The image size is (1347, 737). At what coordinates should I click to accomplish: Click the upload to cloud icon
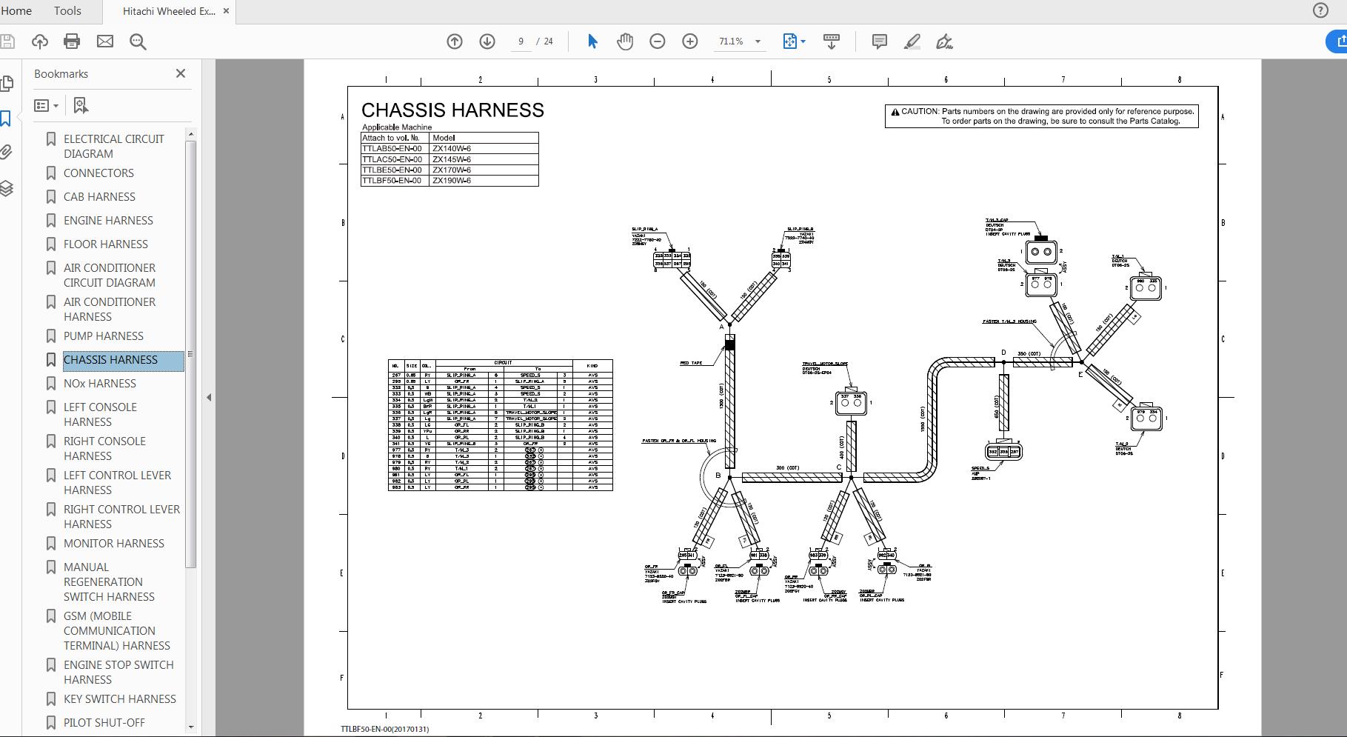coord(39,41)
